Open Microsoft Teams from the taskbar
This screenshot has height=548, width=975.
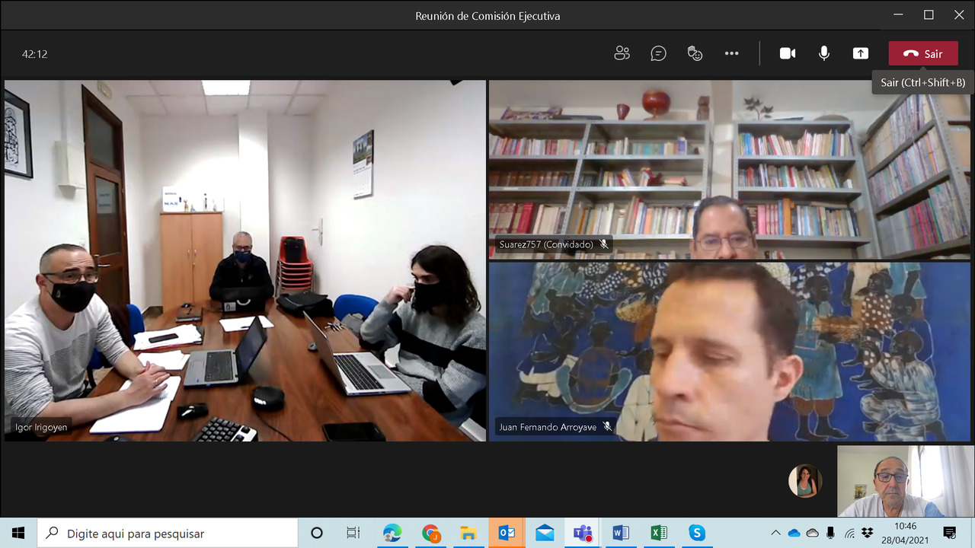pyautogui.click(x=583, y=533)
